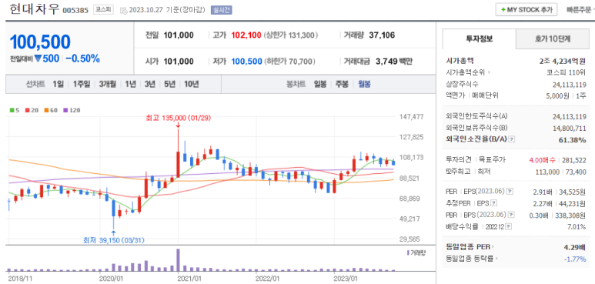
Task: Select the 5년 line chart period
Action: (169, 84)
